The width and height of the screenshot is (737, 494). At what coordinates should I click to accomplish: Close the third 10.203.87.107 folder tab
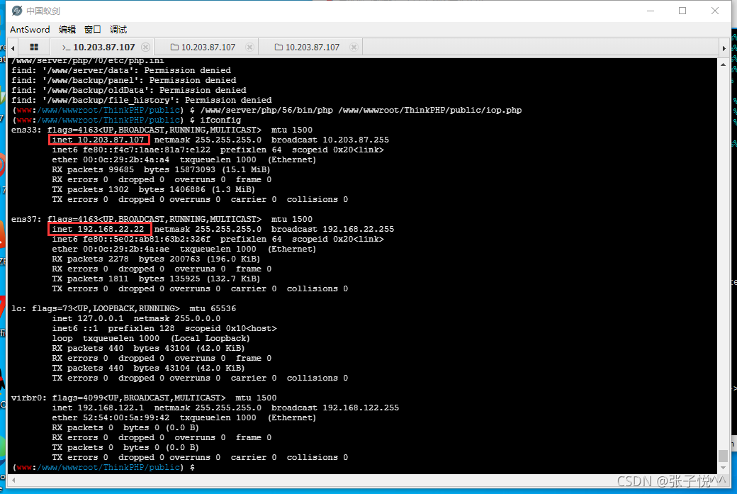(x=354, y=47)
